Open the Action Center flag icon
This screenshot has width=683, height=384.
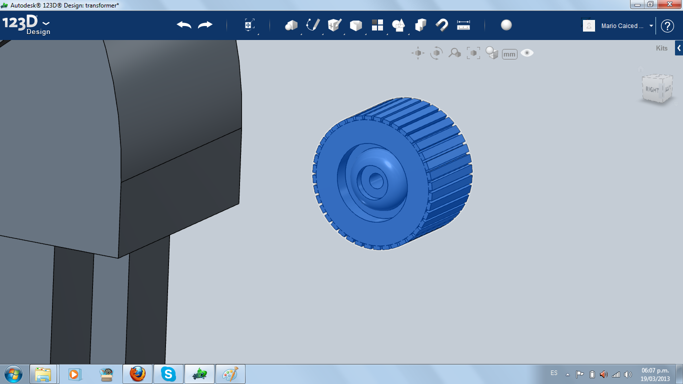[x=580, y=374]
